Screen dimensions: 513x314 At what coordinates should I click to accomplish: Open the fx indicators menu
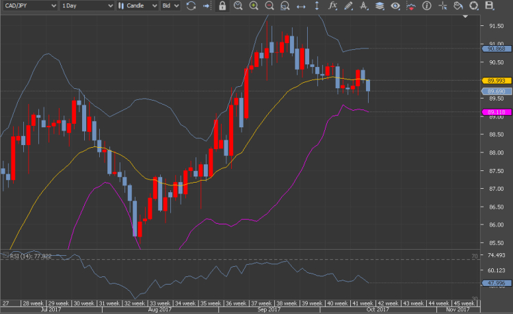pyautogui.click(x=332, y=6)
